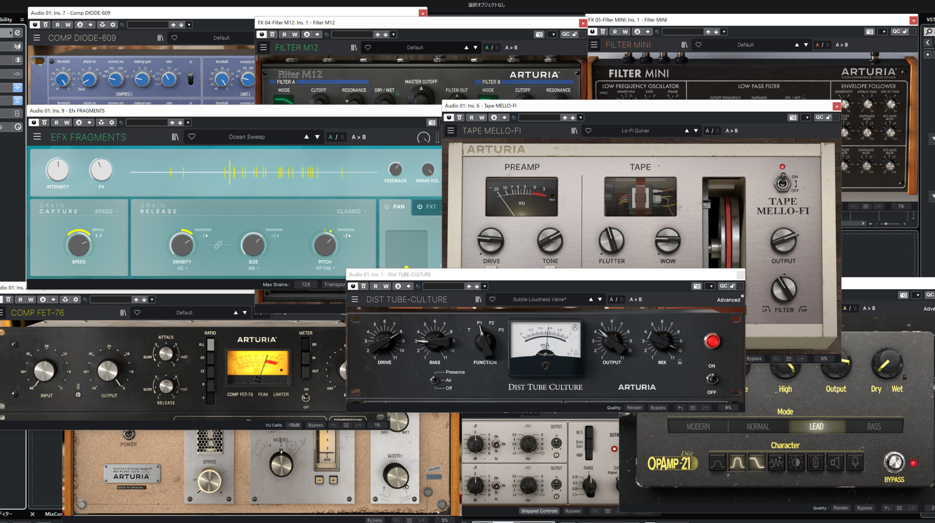The height and width of the screenshot is (523, 935).
Task: Open preset dropdown arrow in Dist TUBE-CULTURE toolbar
Action: point(485,286)
